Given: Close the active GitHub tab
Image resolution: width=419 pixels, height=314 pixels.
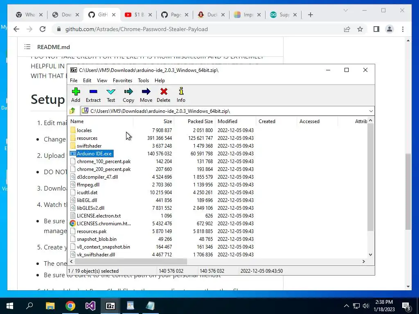Looking at the screenshot, I should 114,15.
